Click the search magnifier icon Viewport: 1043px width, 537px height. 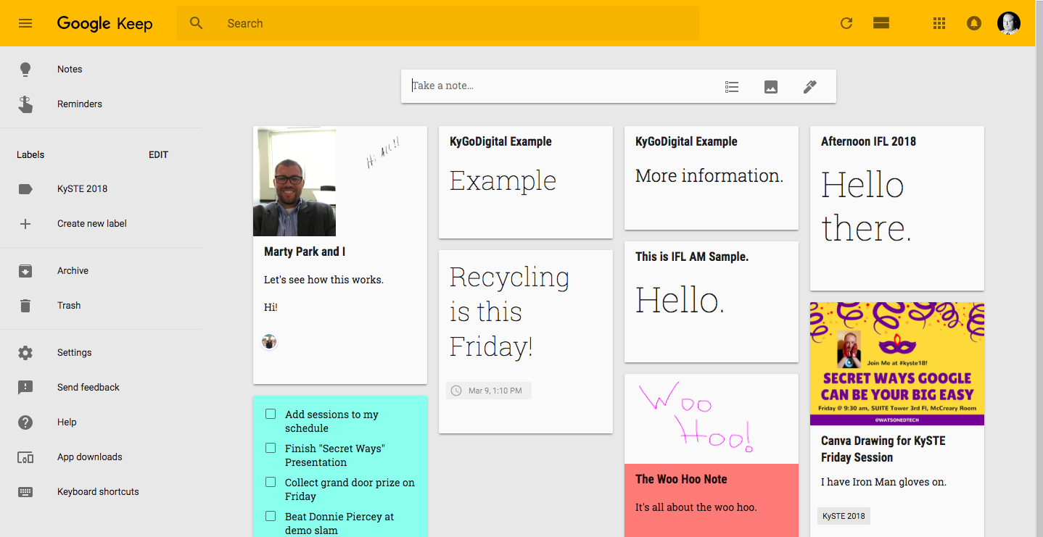tap(197, 23)
